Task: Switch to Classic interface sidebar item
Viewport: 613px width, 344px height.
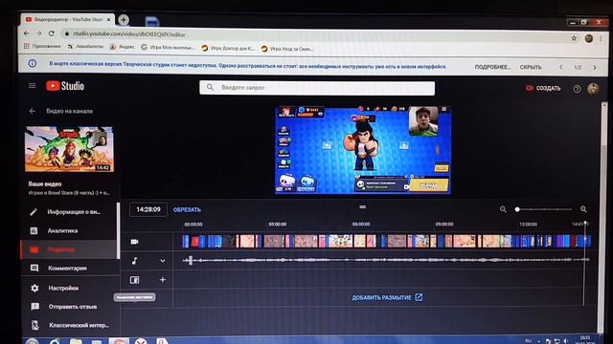Action: tap(69, 325)
